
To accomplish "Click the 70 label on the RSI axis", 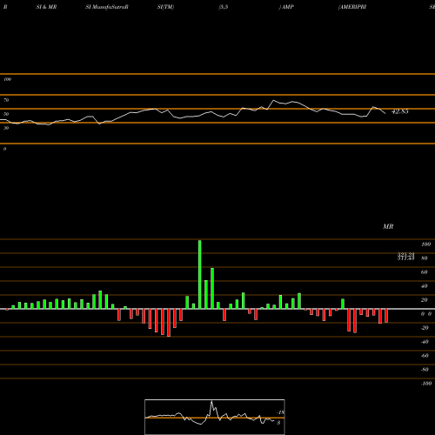I will tap(6, 100).
